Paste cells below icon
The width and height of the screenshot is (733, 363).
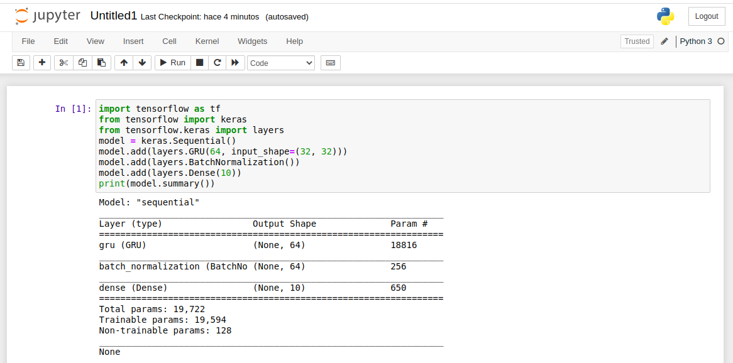pos(101,63)
